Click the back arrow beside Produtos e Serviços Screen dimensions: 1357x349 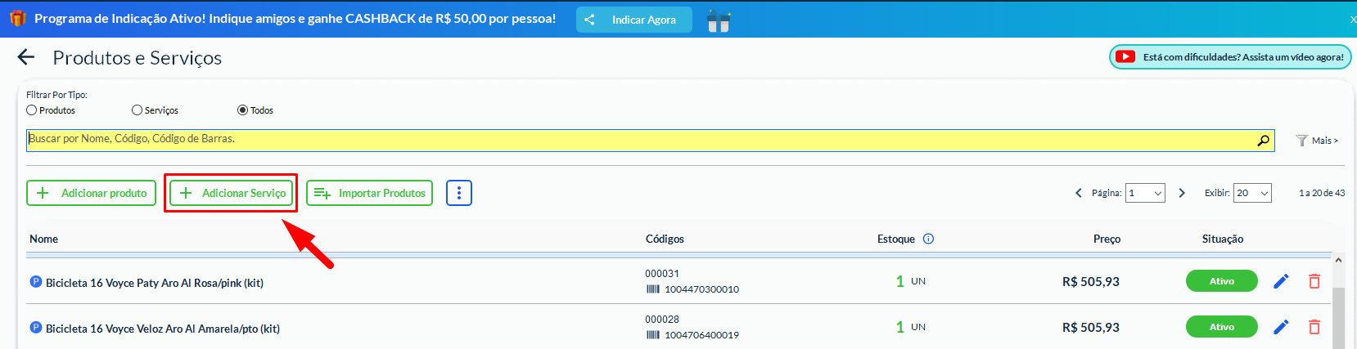click(26, 57)
